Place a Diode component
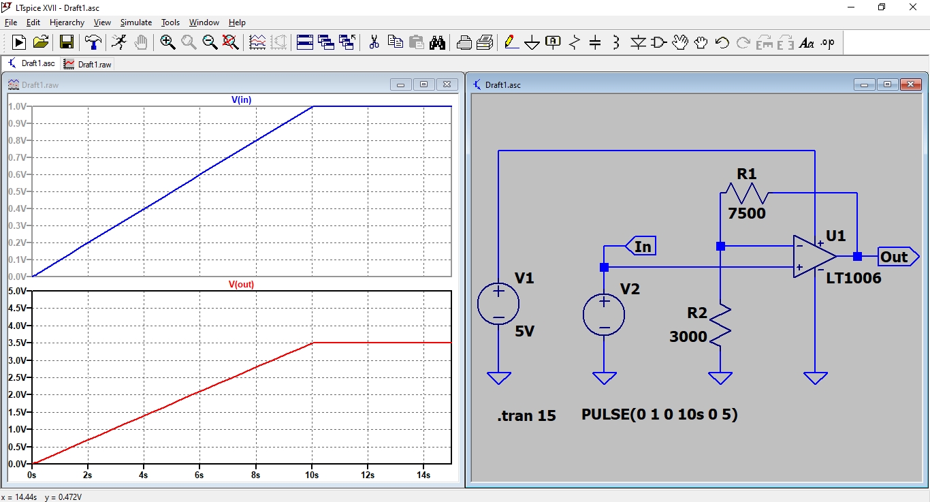Screen dimensions: 930x502 pyautogui.click(x=638, y=42)
